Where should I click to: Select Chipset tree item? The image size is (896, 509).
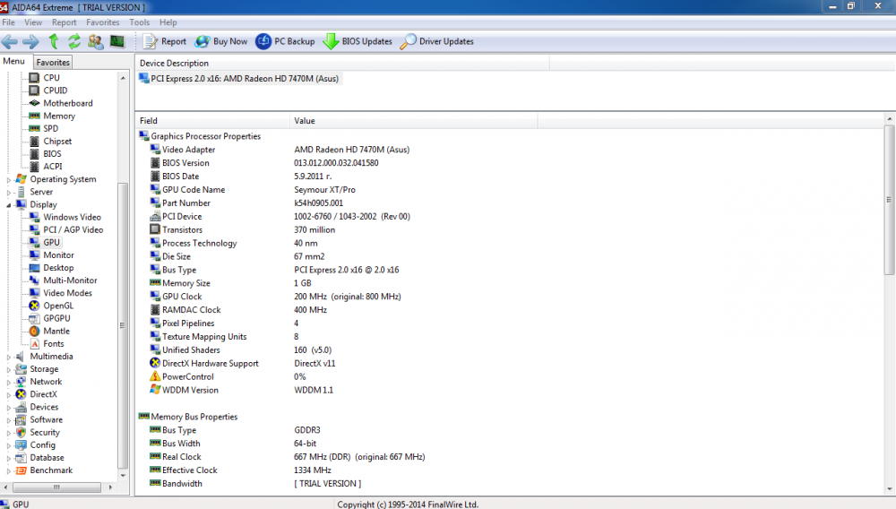point(57,141)
